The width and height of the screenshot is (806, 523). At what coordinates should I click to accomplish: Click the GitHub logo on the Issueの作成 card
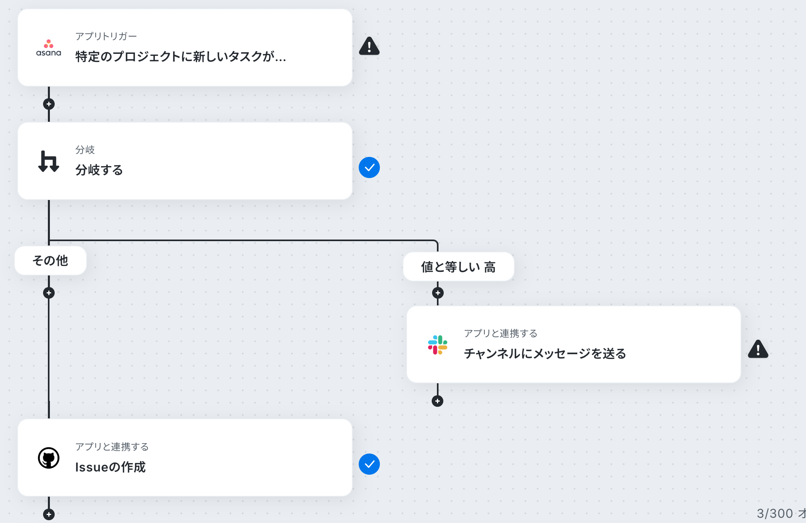coord(49,458)
